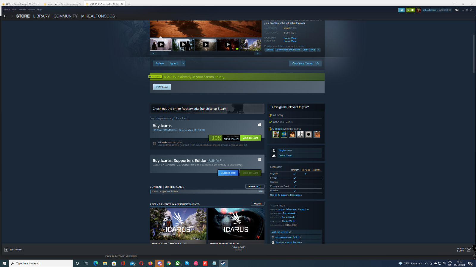Open the Community tab
The width and height of the screenshot is (476, 267).
65,16
